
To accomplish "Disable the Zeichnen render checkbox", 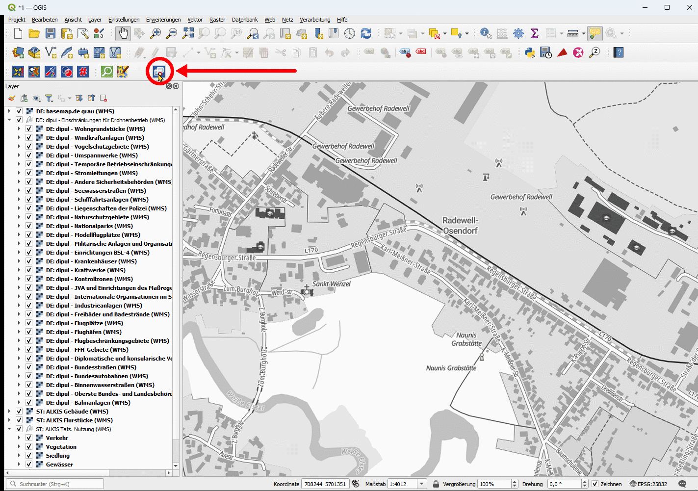I will 595,484.
